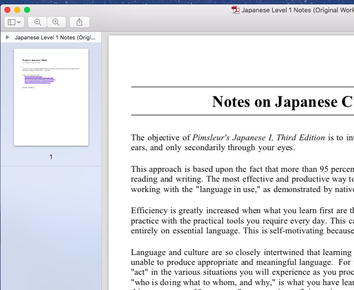Close the Preview window with red button
354x290 pixels.
(x=7, y=10)
